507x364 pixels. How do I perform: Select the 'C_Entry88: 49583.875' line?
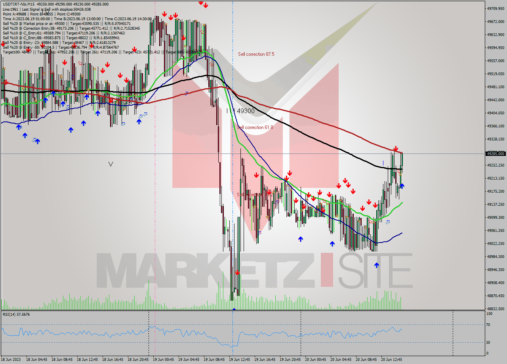point(62,38)
